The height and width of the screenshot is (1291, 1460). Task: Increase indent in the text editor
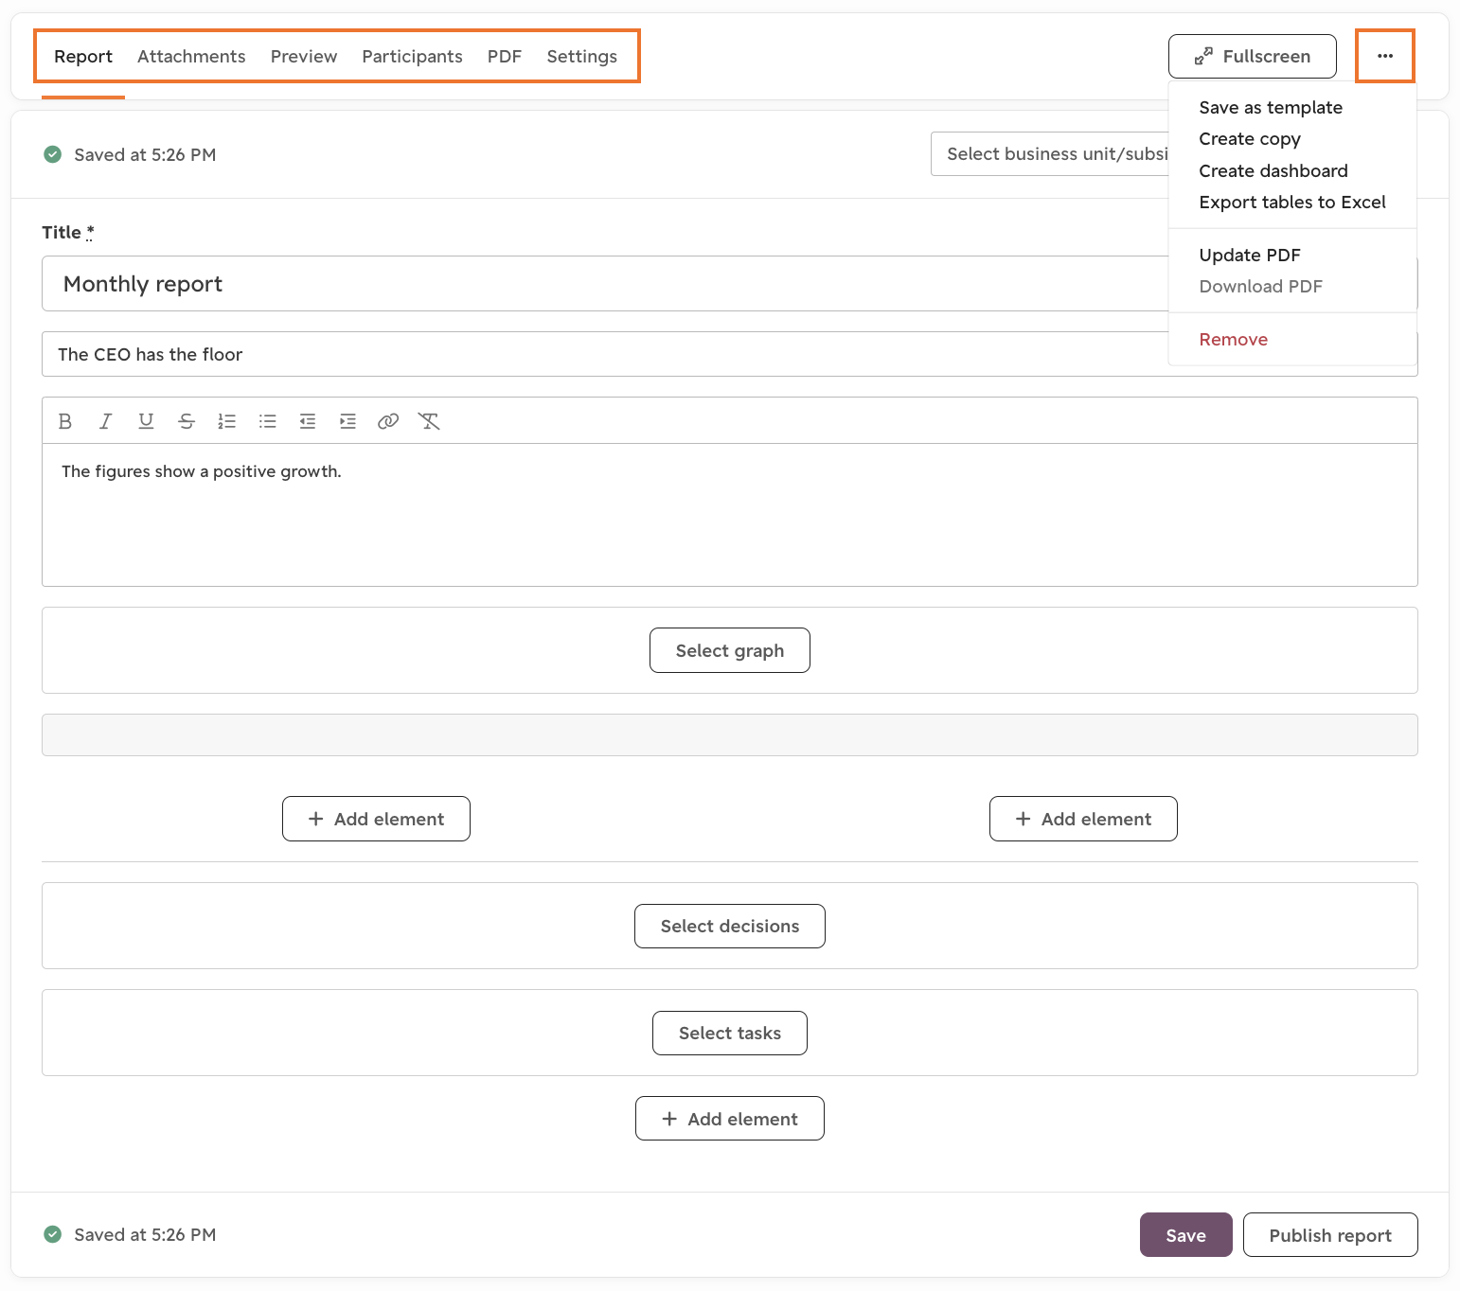point(348,421)
